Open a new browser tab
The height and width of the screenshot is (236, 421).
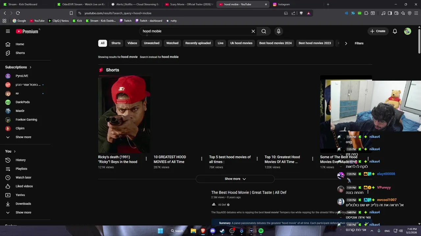click(x=328, y=4)
